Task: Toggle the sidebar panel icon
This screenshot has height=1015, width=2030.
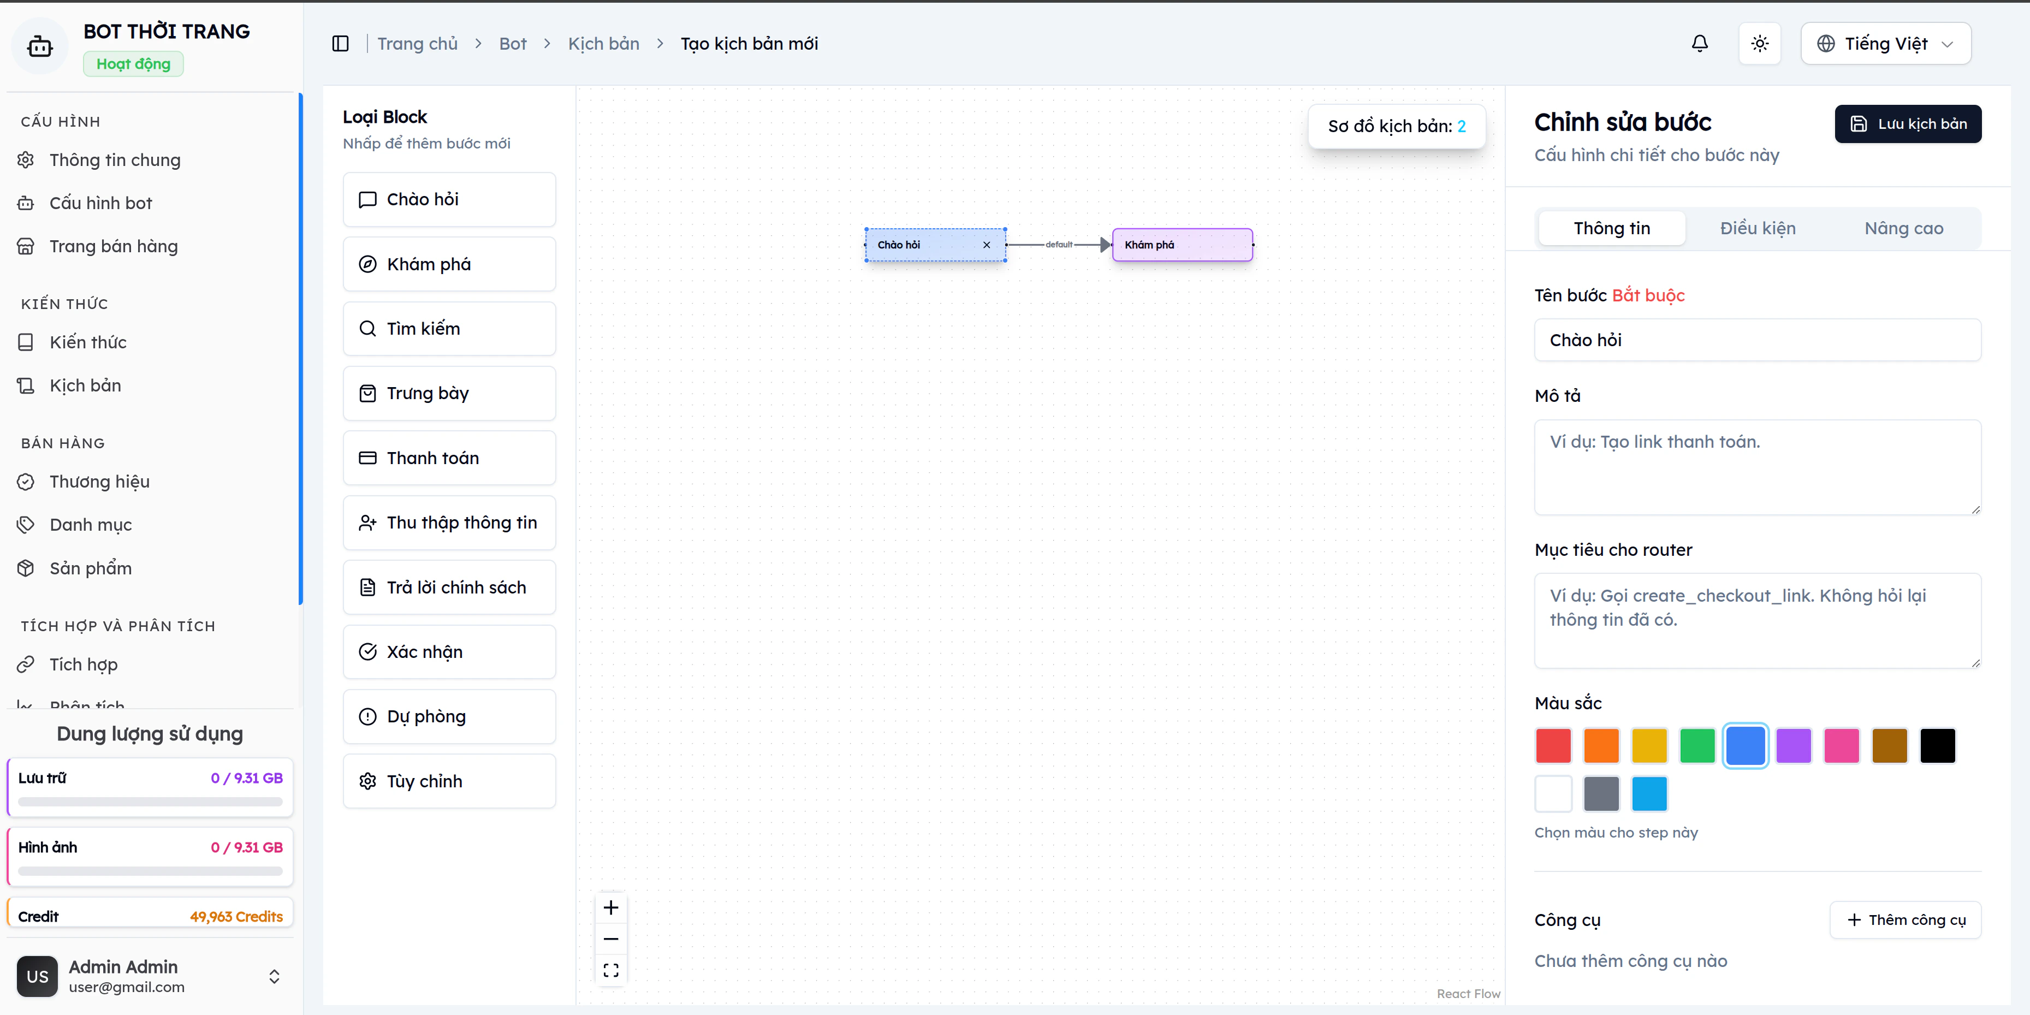Action: [x=341, y=43]
